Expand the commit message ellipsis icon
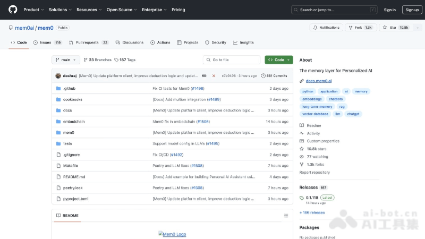Viewport: 425px width, 239px height. click(204, 76)
